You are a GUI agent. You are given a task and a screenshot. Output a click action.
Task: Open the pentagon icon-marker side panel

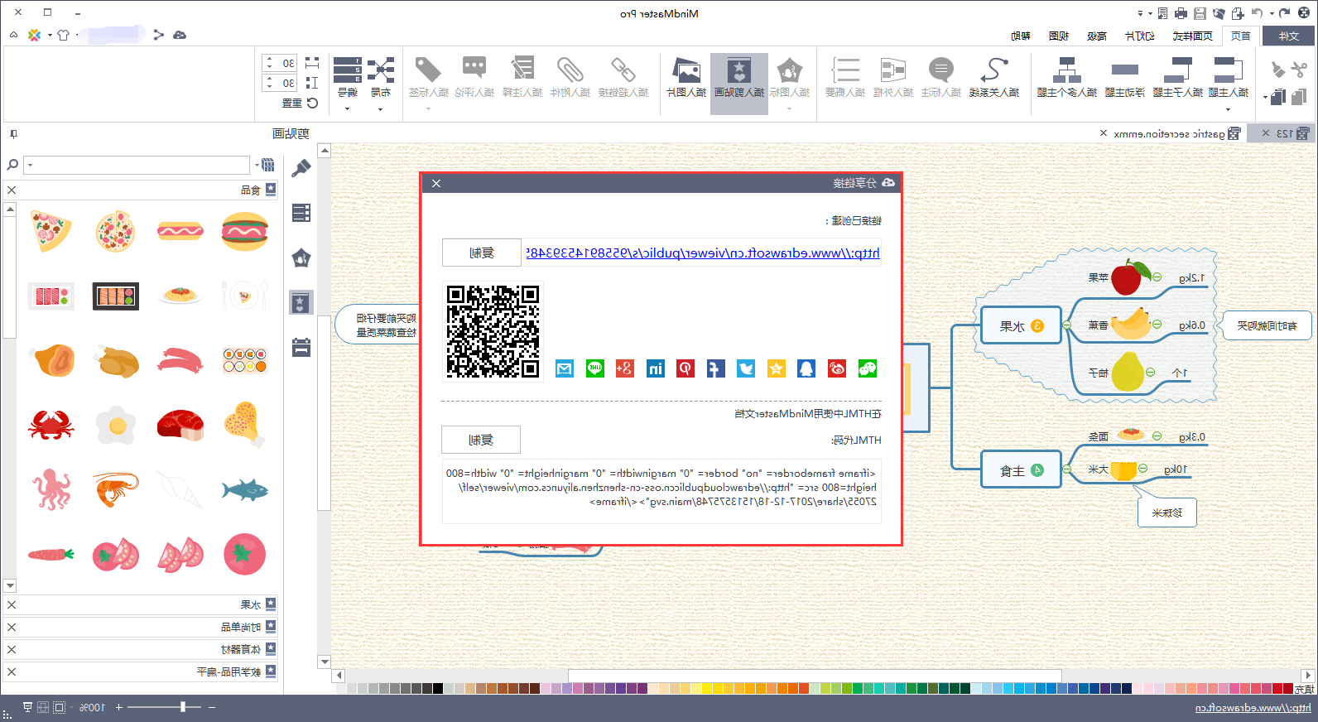click(x=301, y=258)
